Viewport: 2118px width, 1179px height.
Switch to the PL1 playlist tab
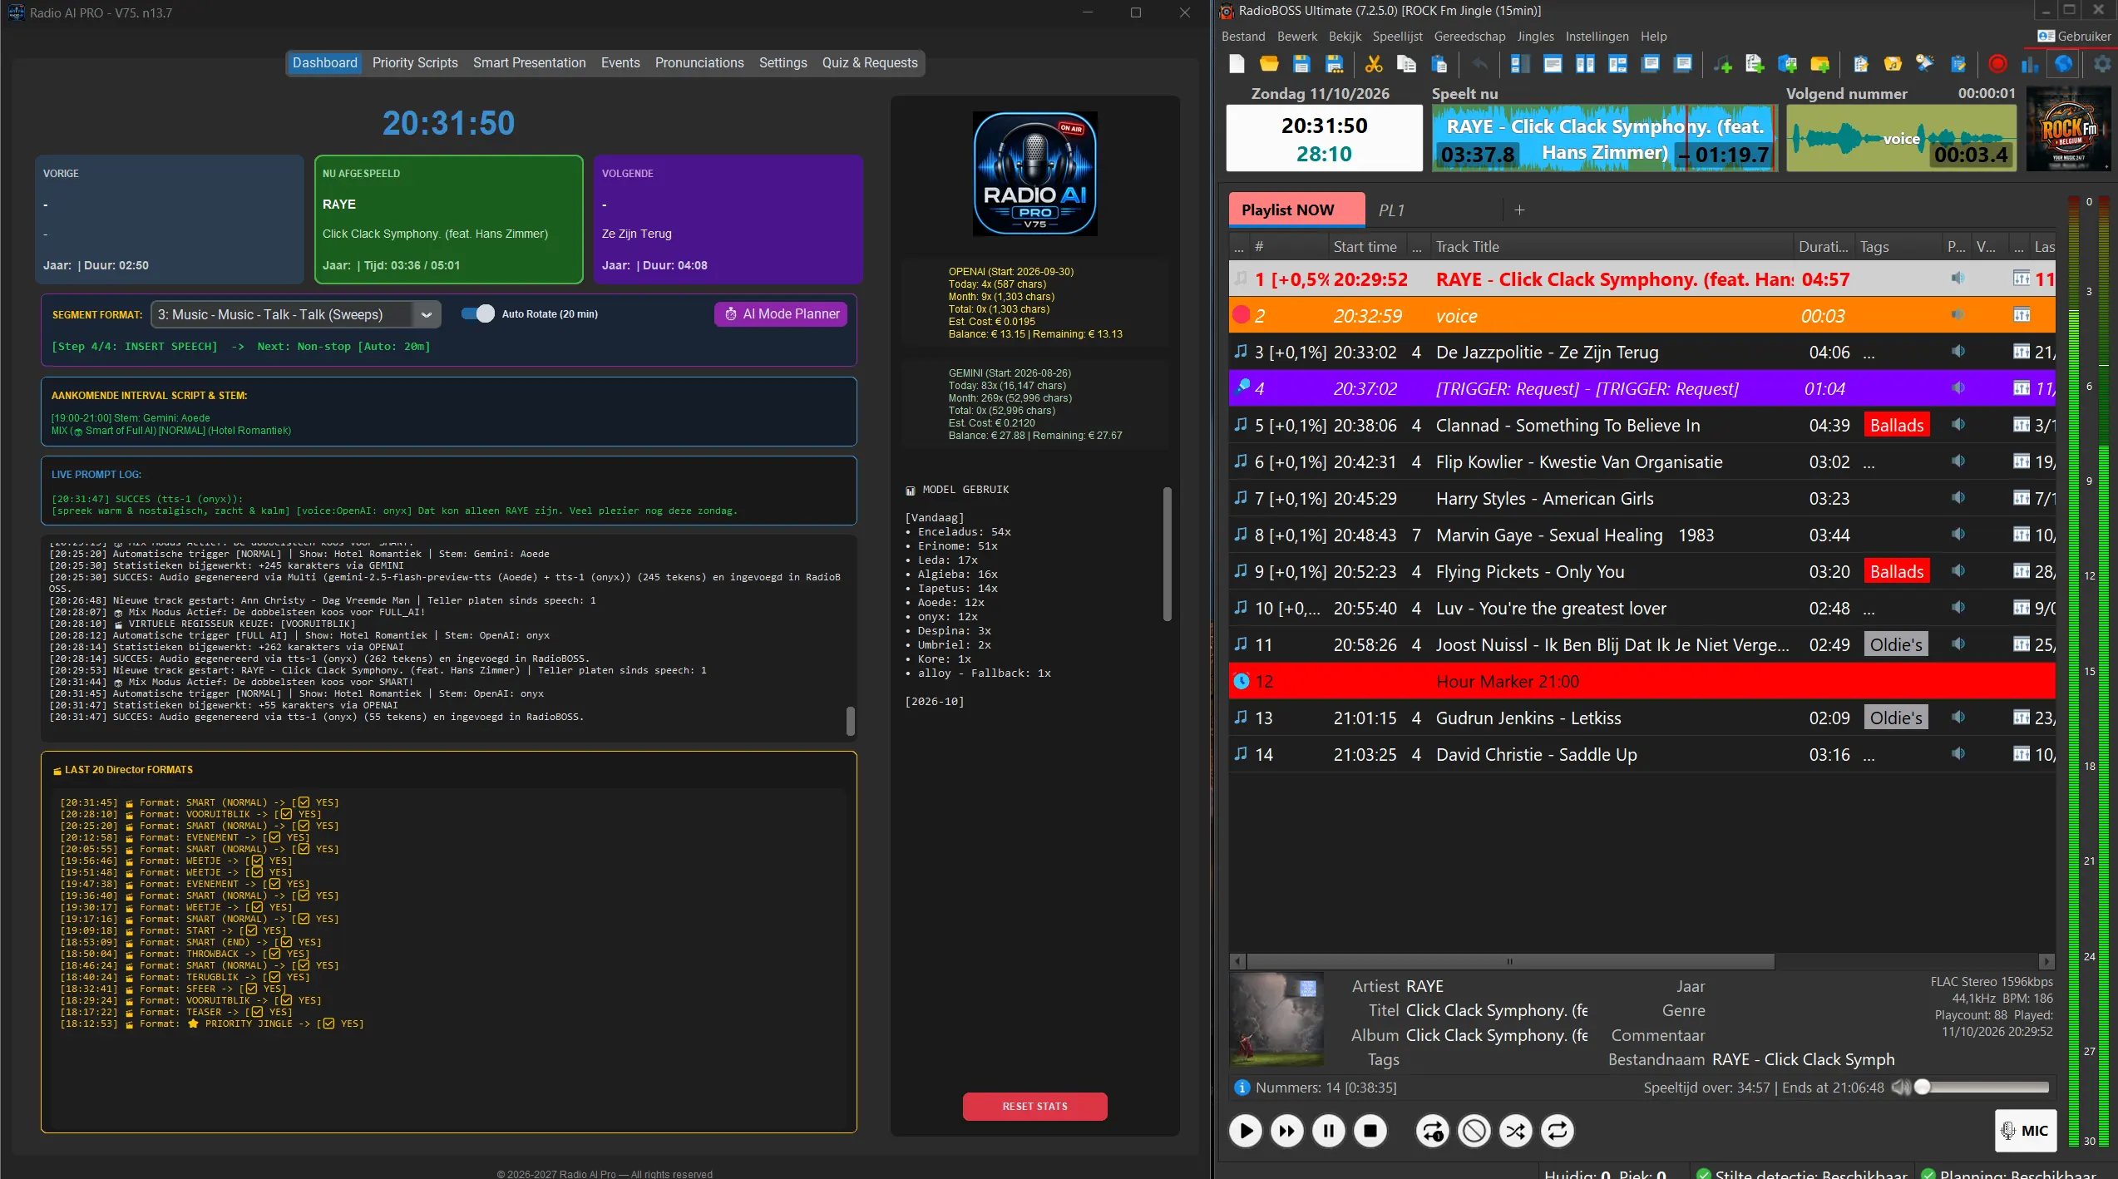[1391, 210]
